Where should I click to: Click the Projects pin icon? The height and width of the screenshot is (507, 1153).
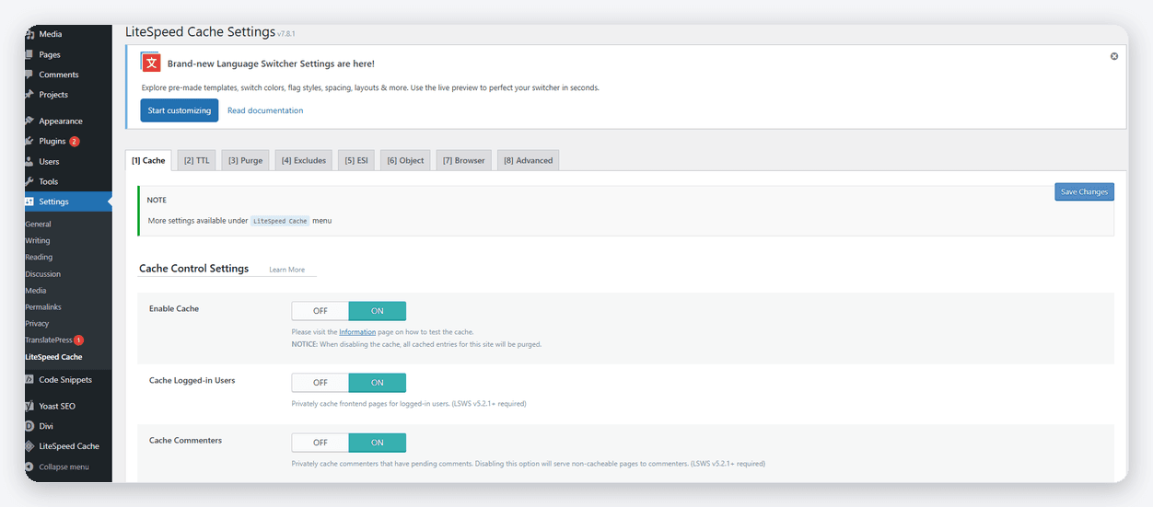click(29, 94)
